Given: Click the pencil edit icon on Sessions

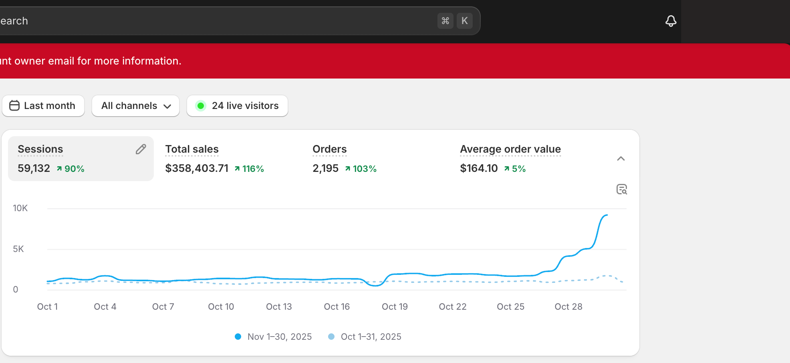Looking at the screenshot, I should [141, 149].
